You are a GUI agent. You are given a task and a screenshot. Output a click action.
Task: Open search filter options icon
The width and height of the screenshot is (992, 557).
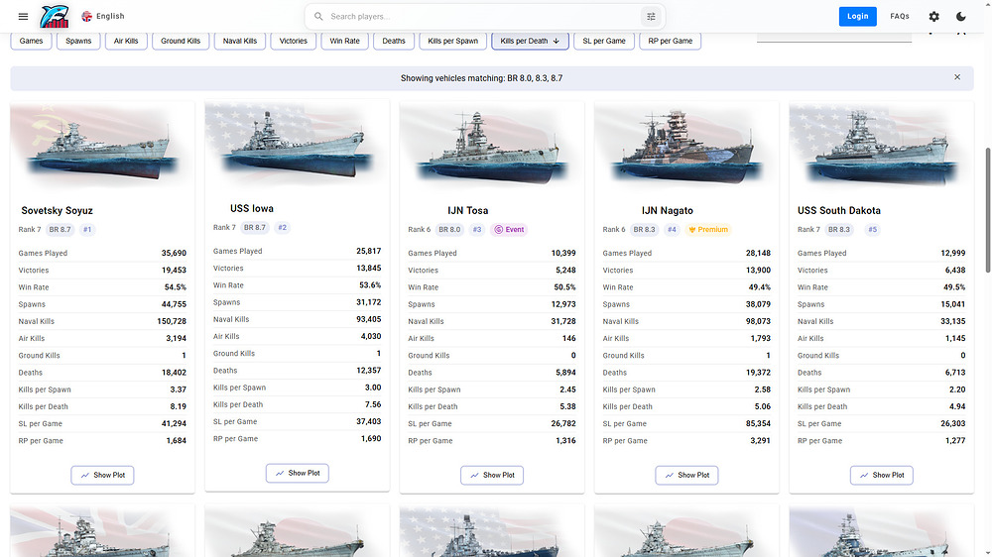pos(651,17)
